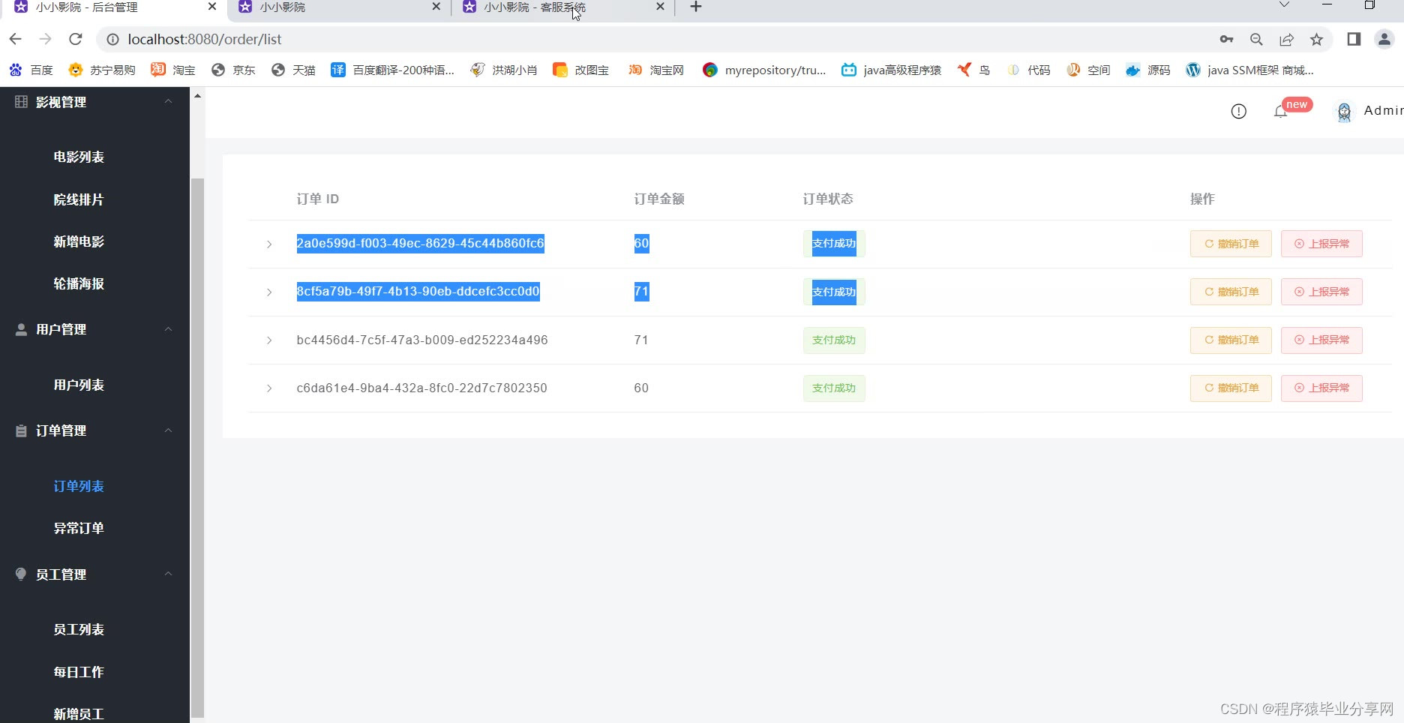1404x723 pixels.
Task: Open the java SSM框架 商城 bookmark
Action: [x=1249, y=70]
